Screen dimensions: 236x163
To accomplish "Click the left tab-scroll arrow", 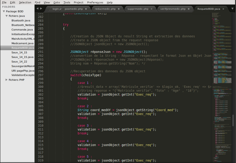I will click(x=37, y=8).
